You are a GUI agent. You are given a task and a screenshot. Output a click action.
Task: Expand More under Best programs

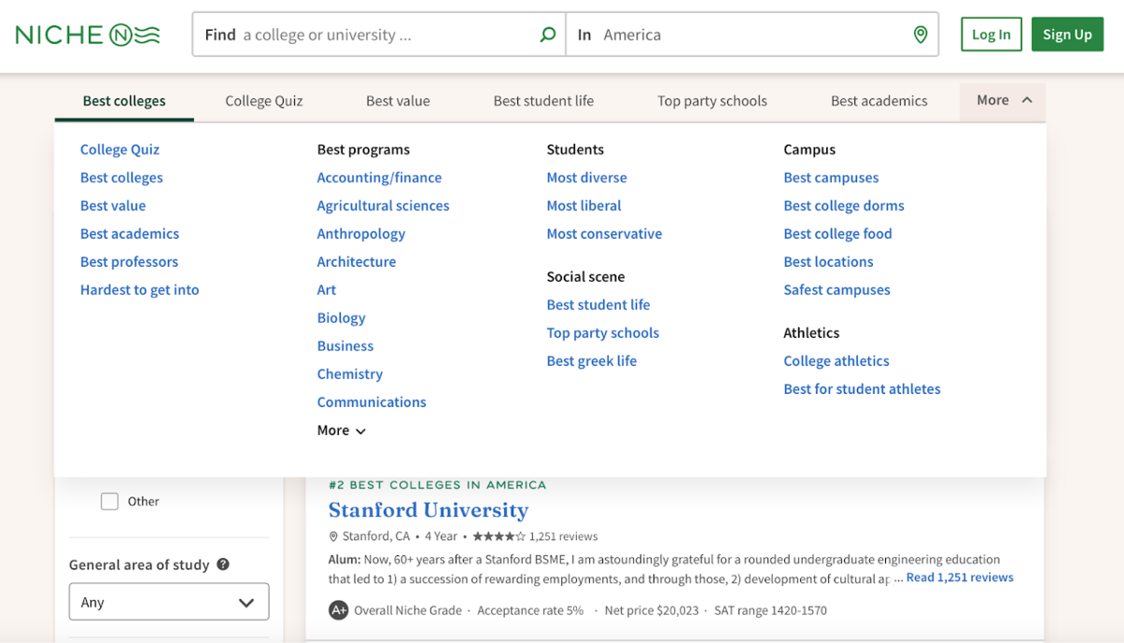tap(340, 430)
